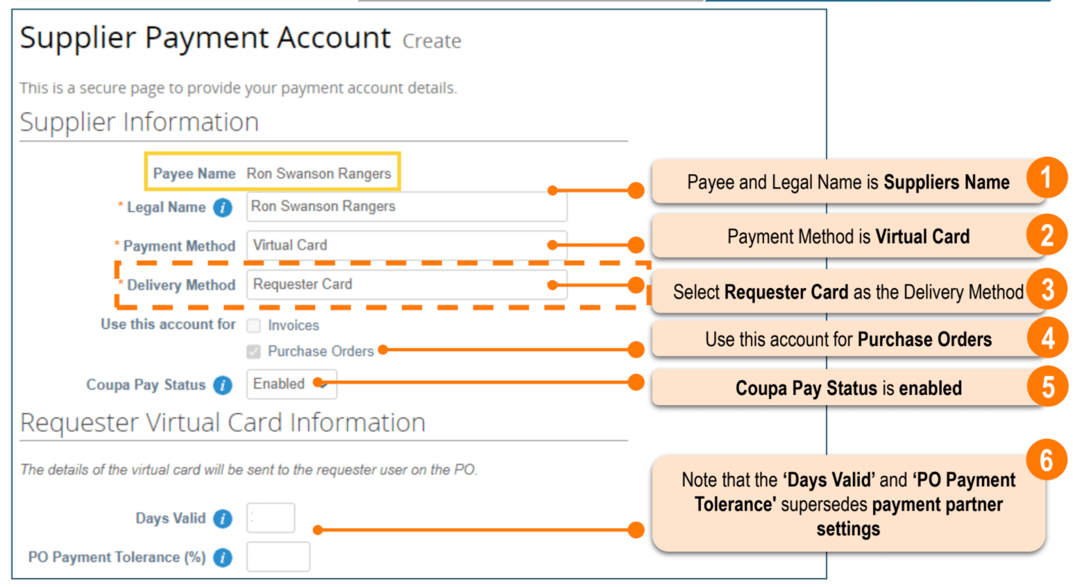Click the Delivery Method field label
This screenshot has width=1084, height=587.
click(x=181, y=285)
